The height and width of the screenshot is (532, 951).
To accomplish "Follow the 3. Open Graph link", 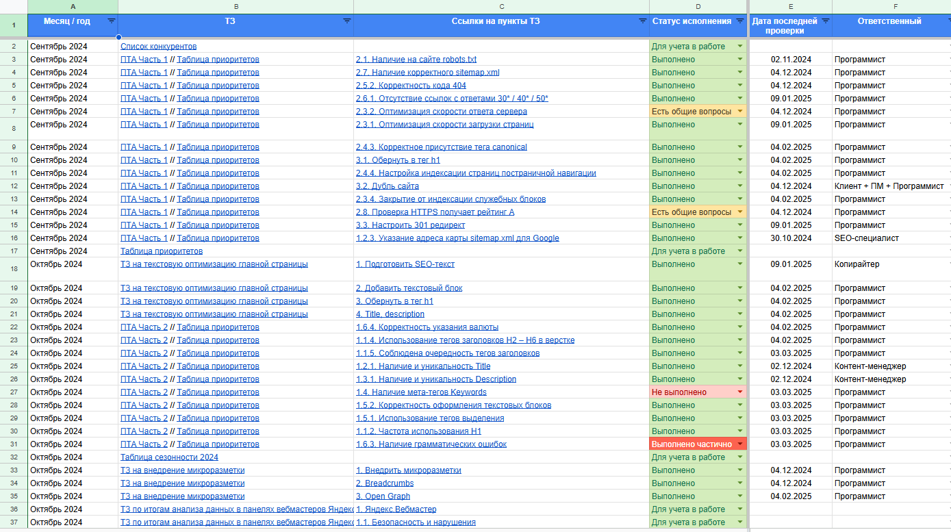I will tap(383, 496).
